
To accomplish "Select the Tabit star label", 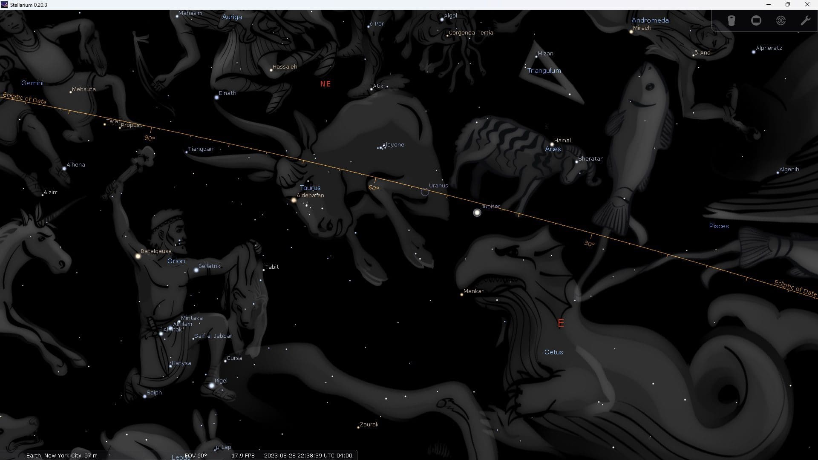I will pyautogui.click(x=272, y=267).
